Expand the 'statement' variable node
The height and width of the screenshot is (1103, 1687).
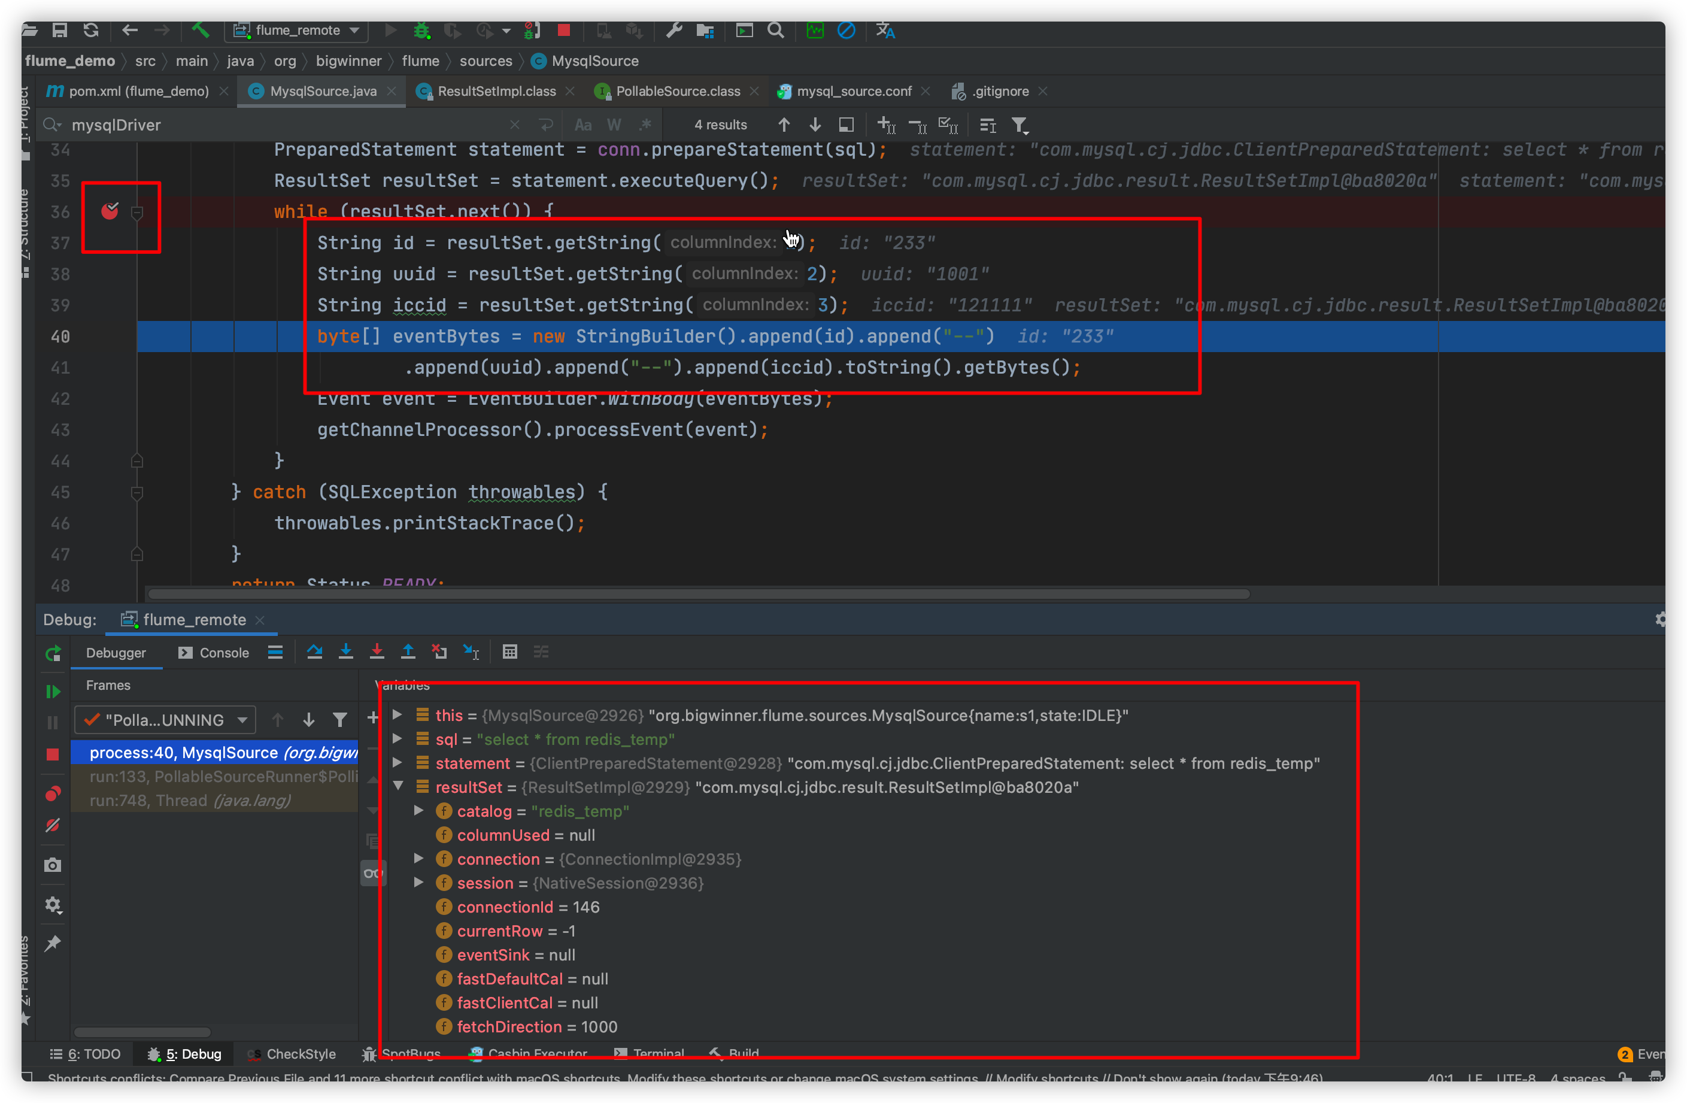point(398,763)
